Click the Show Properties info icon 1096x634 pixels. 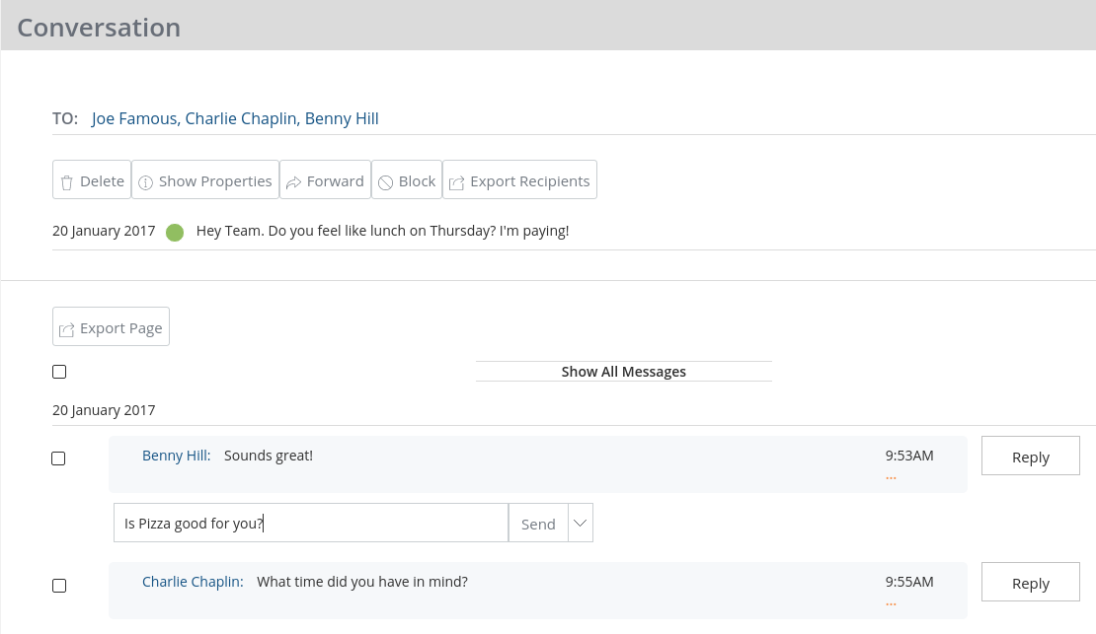[146, 182]
